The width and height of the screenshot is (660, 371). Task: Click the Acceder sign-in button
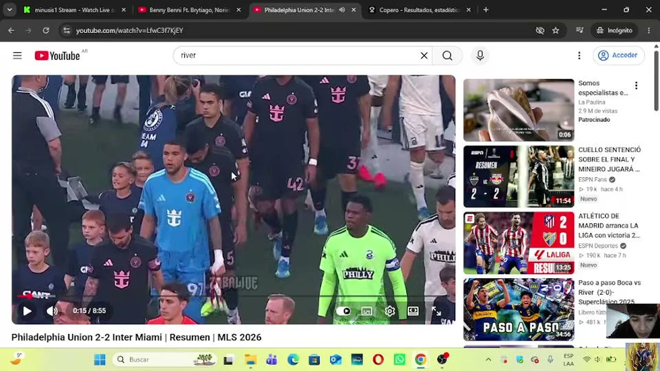619,56
